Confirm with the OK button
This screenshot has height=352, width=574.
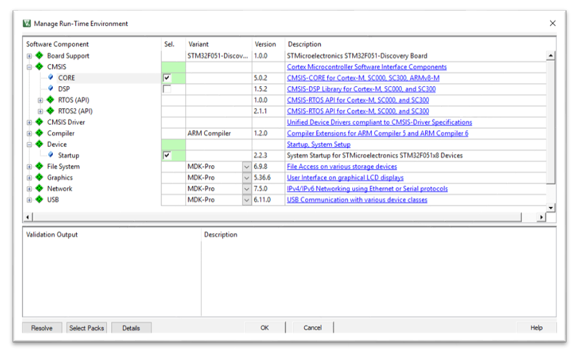[264, 327]
